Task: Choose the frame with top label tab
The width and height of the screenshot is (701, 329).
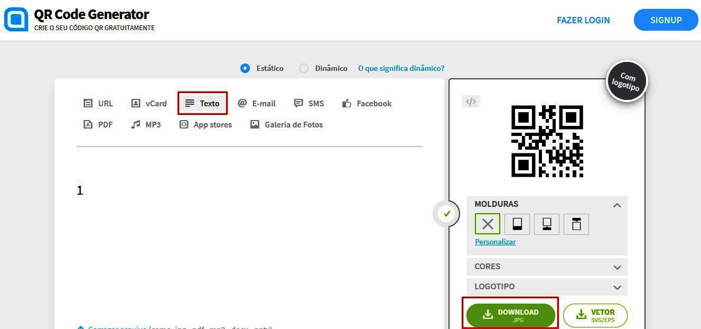Action: pos(576,224)
